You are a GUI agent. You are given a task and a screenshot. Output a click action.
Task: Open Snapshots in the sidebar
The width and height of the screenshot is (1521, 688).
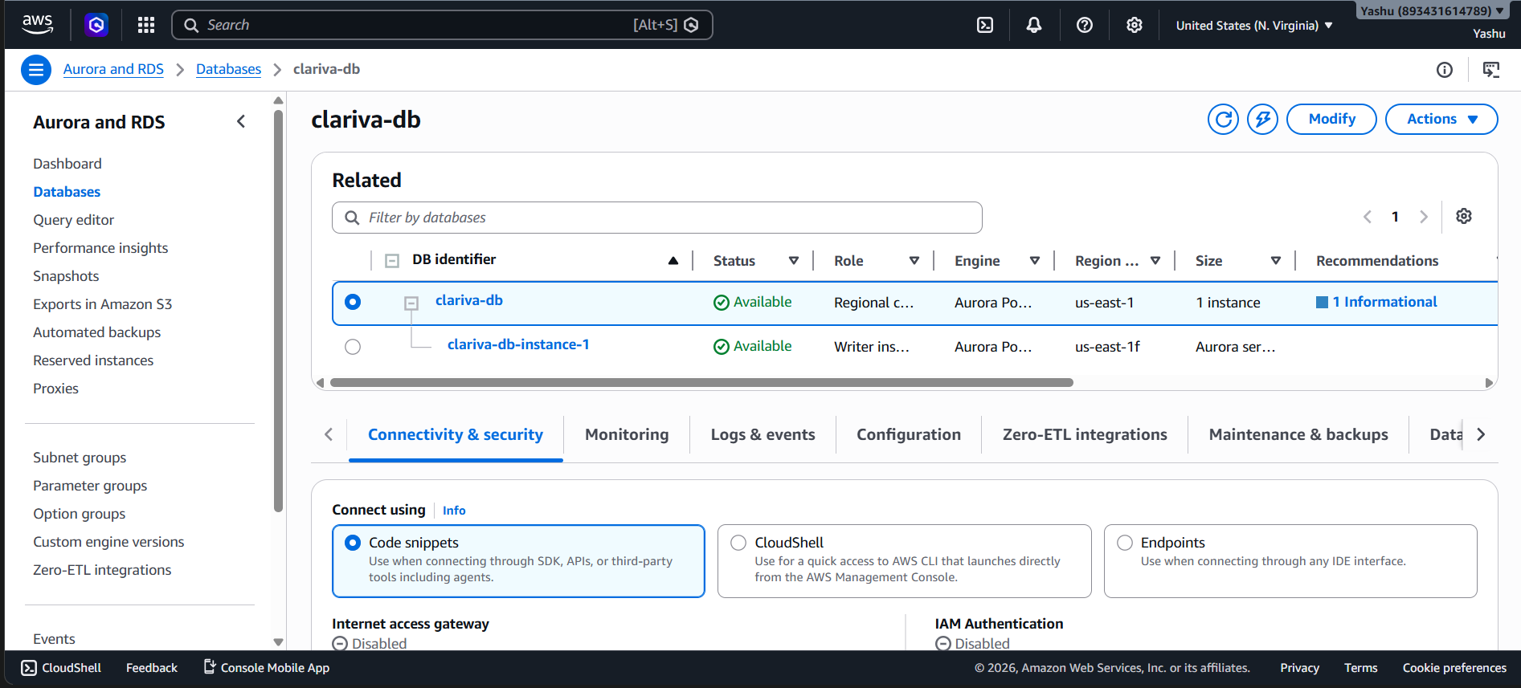(x=66, y=276)
